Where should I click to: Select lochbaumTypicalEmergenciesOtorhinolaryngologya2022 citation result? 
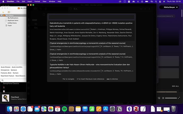[92, 46]
